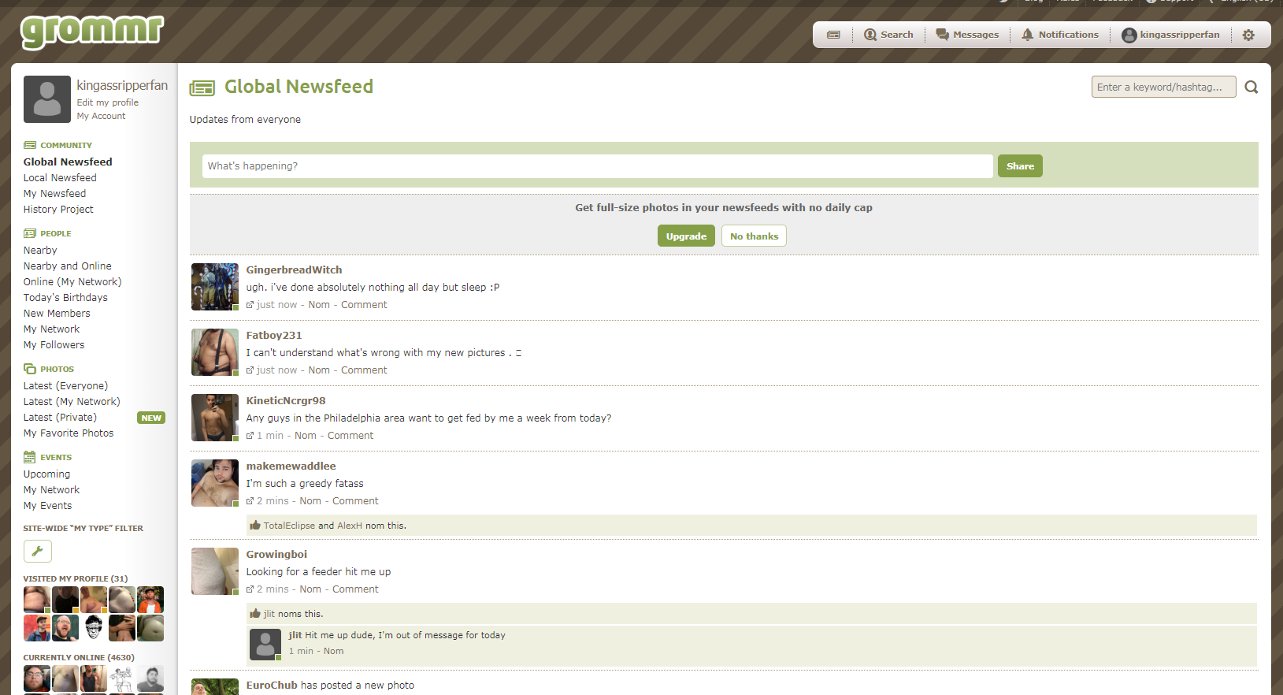Open permalink icon on KineticNcrgr98's post
The height and width of the screenshot is (695, 1283).
[x=250, y=436]
